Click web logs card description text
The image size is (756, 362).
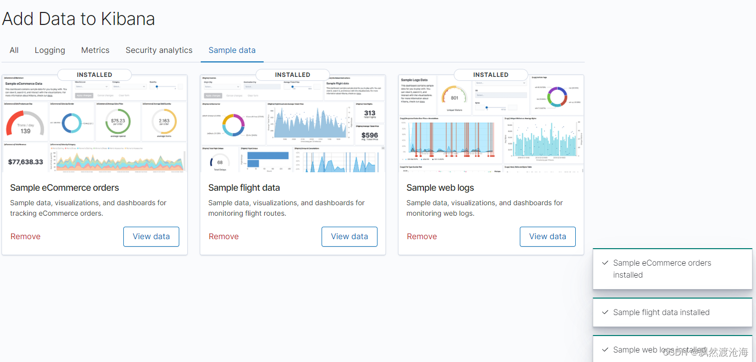click(485, 208)
